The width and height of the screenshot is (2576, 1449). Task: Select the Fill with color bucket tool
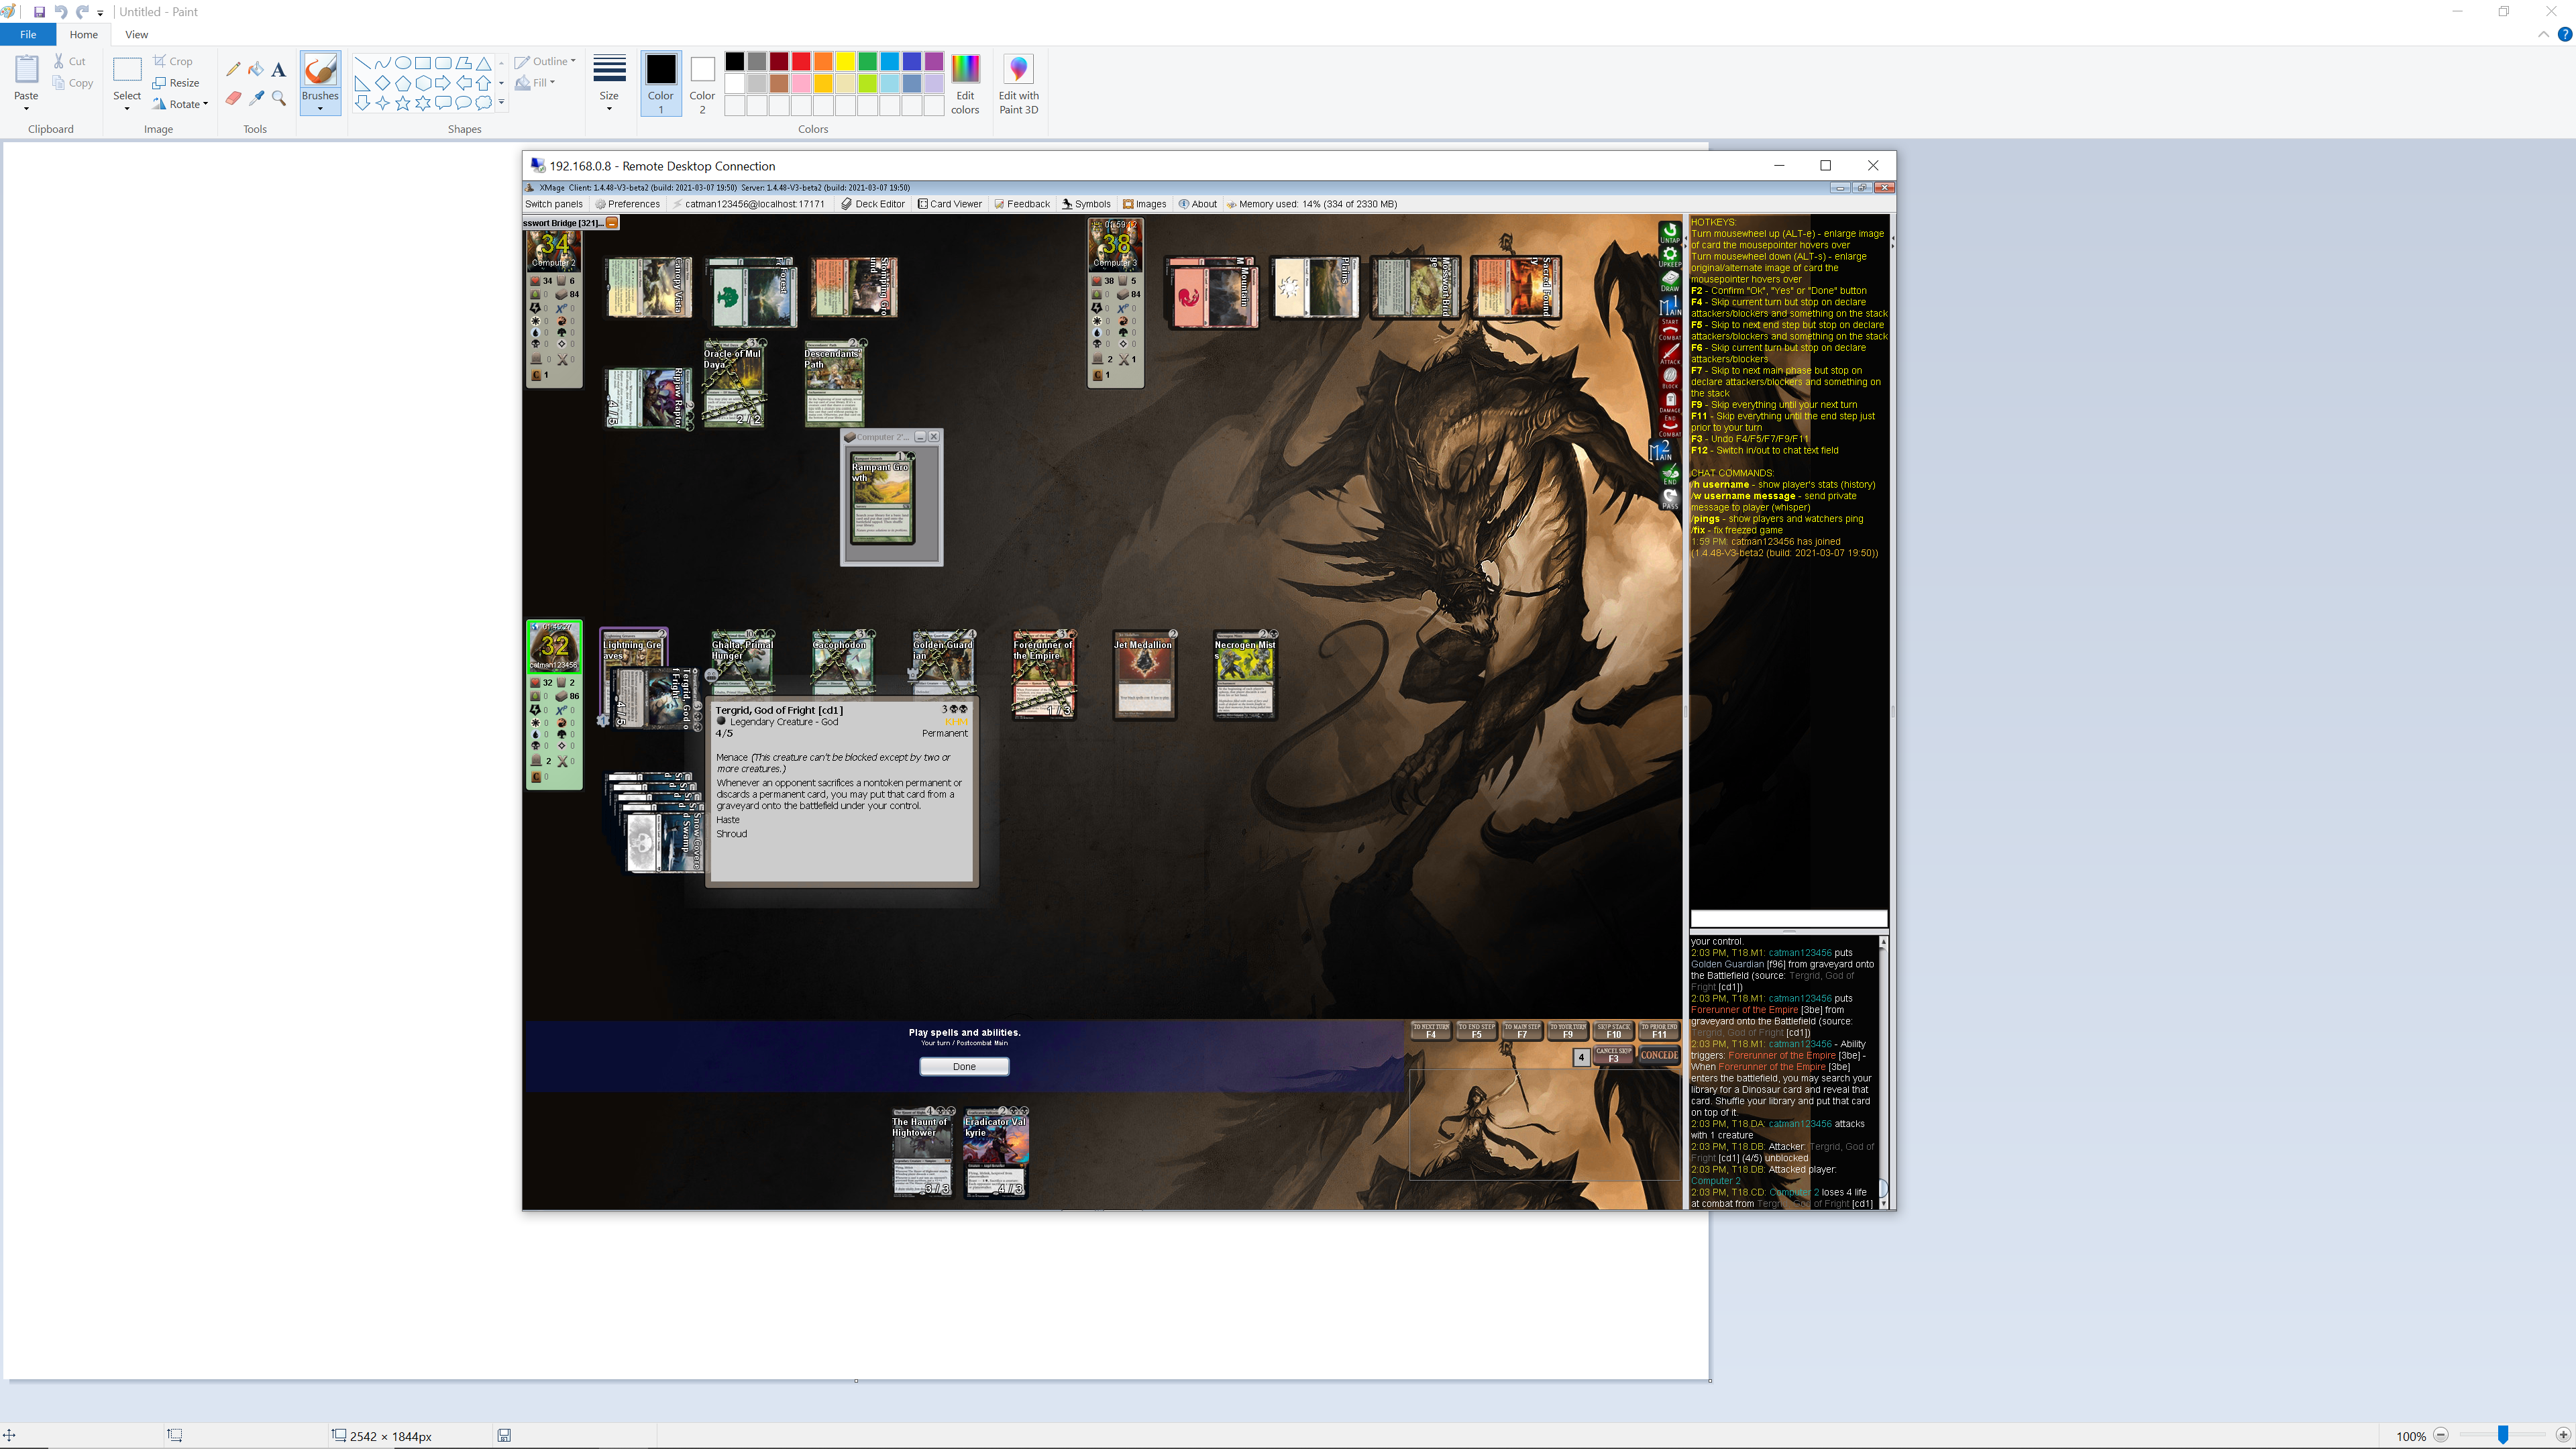tap(256, 69)
